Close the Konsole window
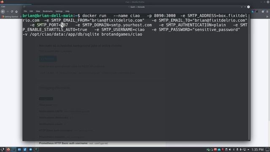Screen dimensions: 270x152 pos(248,7)
